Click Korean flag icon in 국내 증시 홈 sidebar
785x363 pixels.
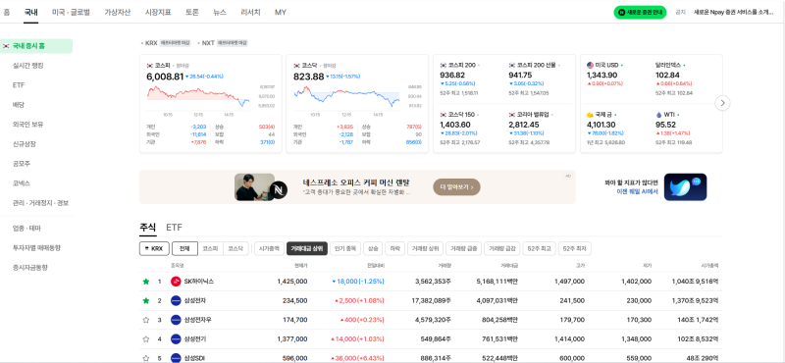coord(6,46)
